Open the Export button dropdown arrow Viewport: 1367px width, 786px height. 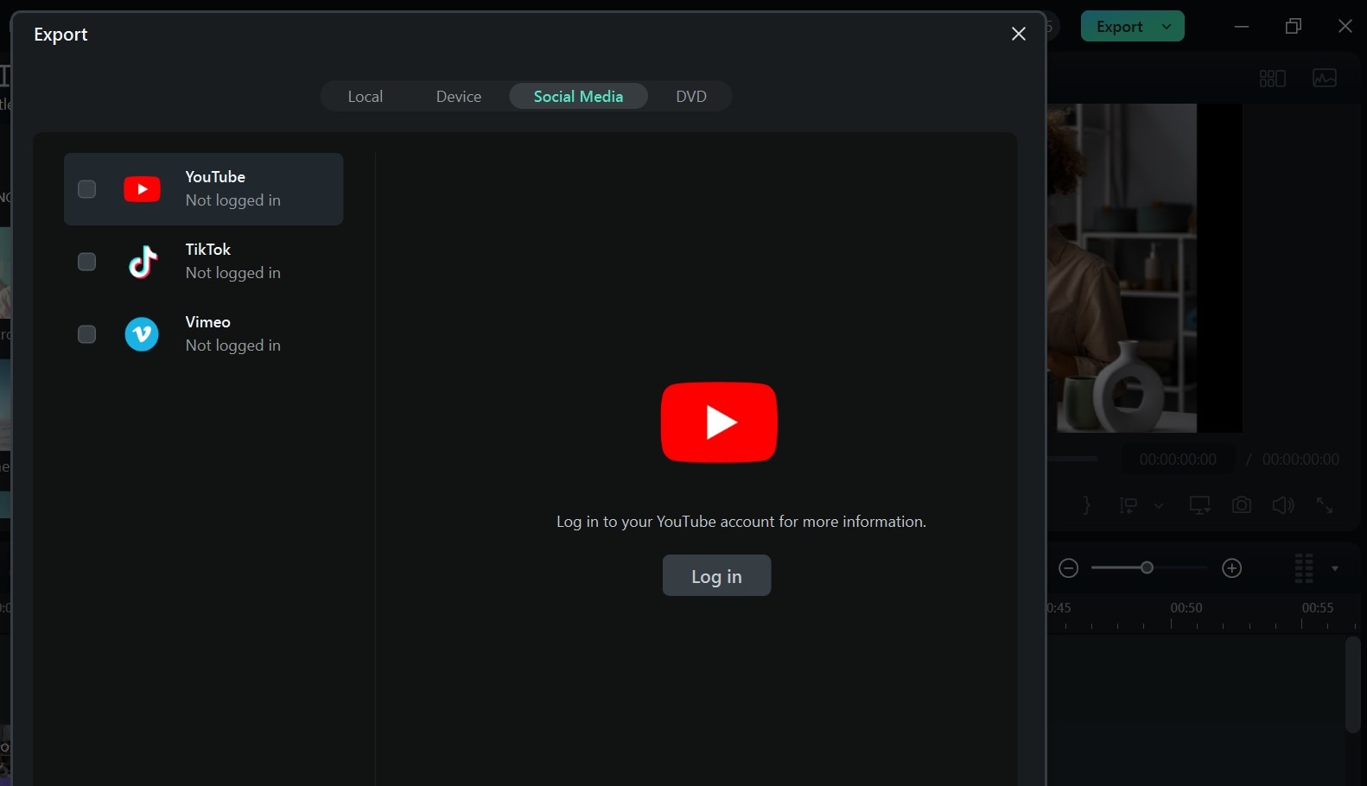[1167, 27]
